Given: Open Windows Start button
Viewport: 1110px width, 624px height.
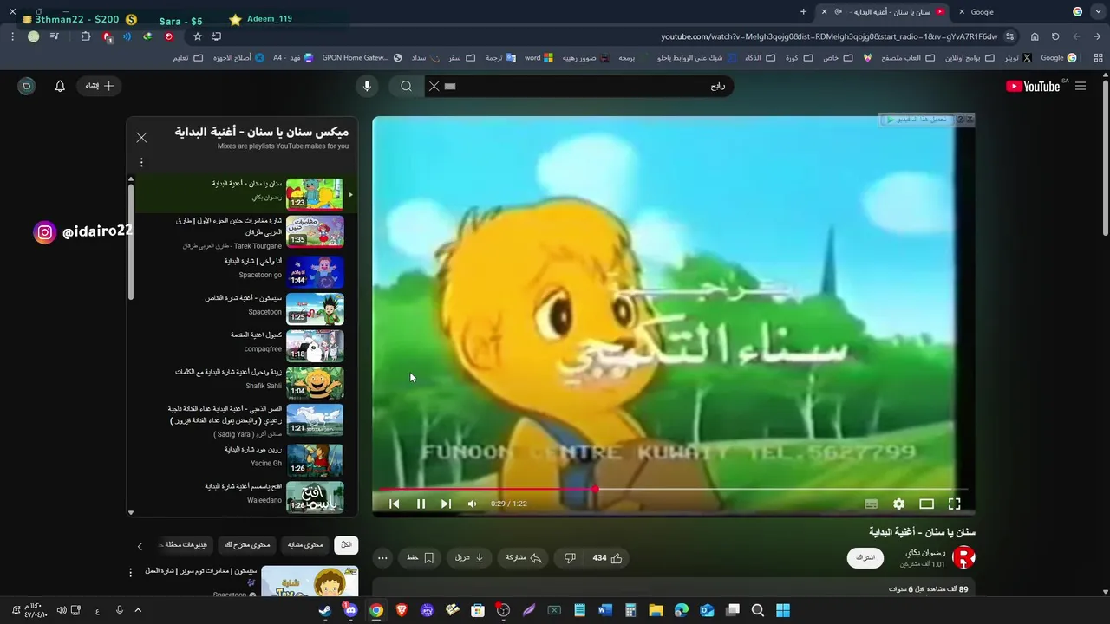Looking at the screenshot, I should [783, 610].
